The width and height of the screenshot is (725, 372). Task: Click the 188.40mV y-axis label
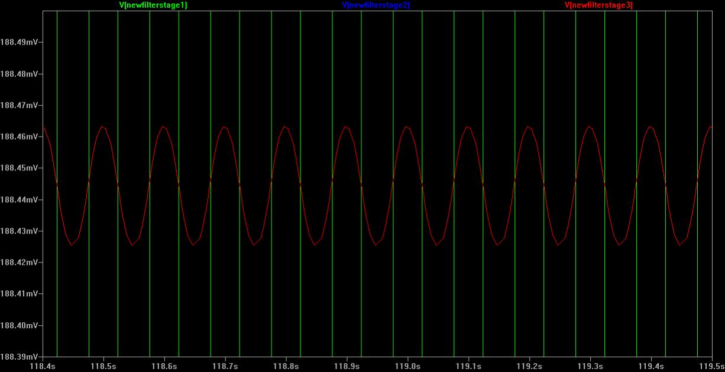click(x=19, y=325)
